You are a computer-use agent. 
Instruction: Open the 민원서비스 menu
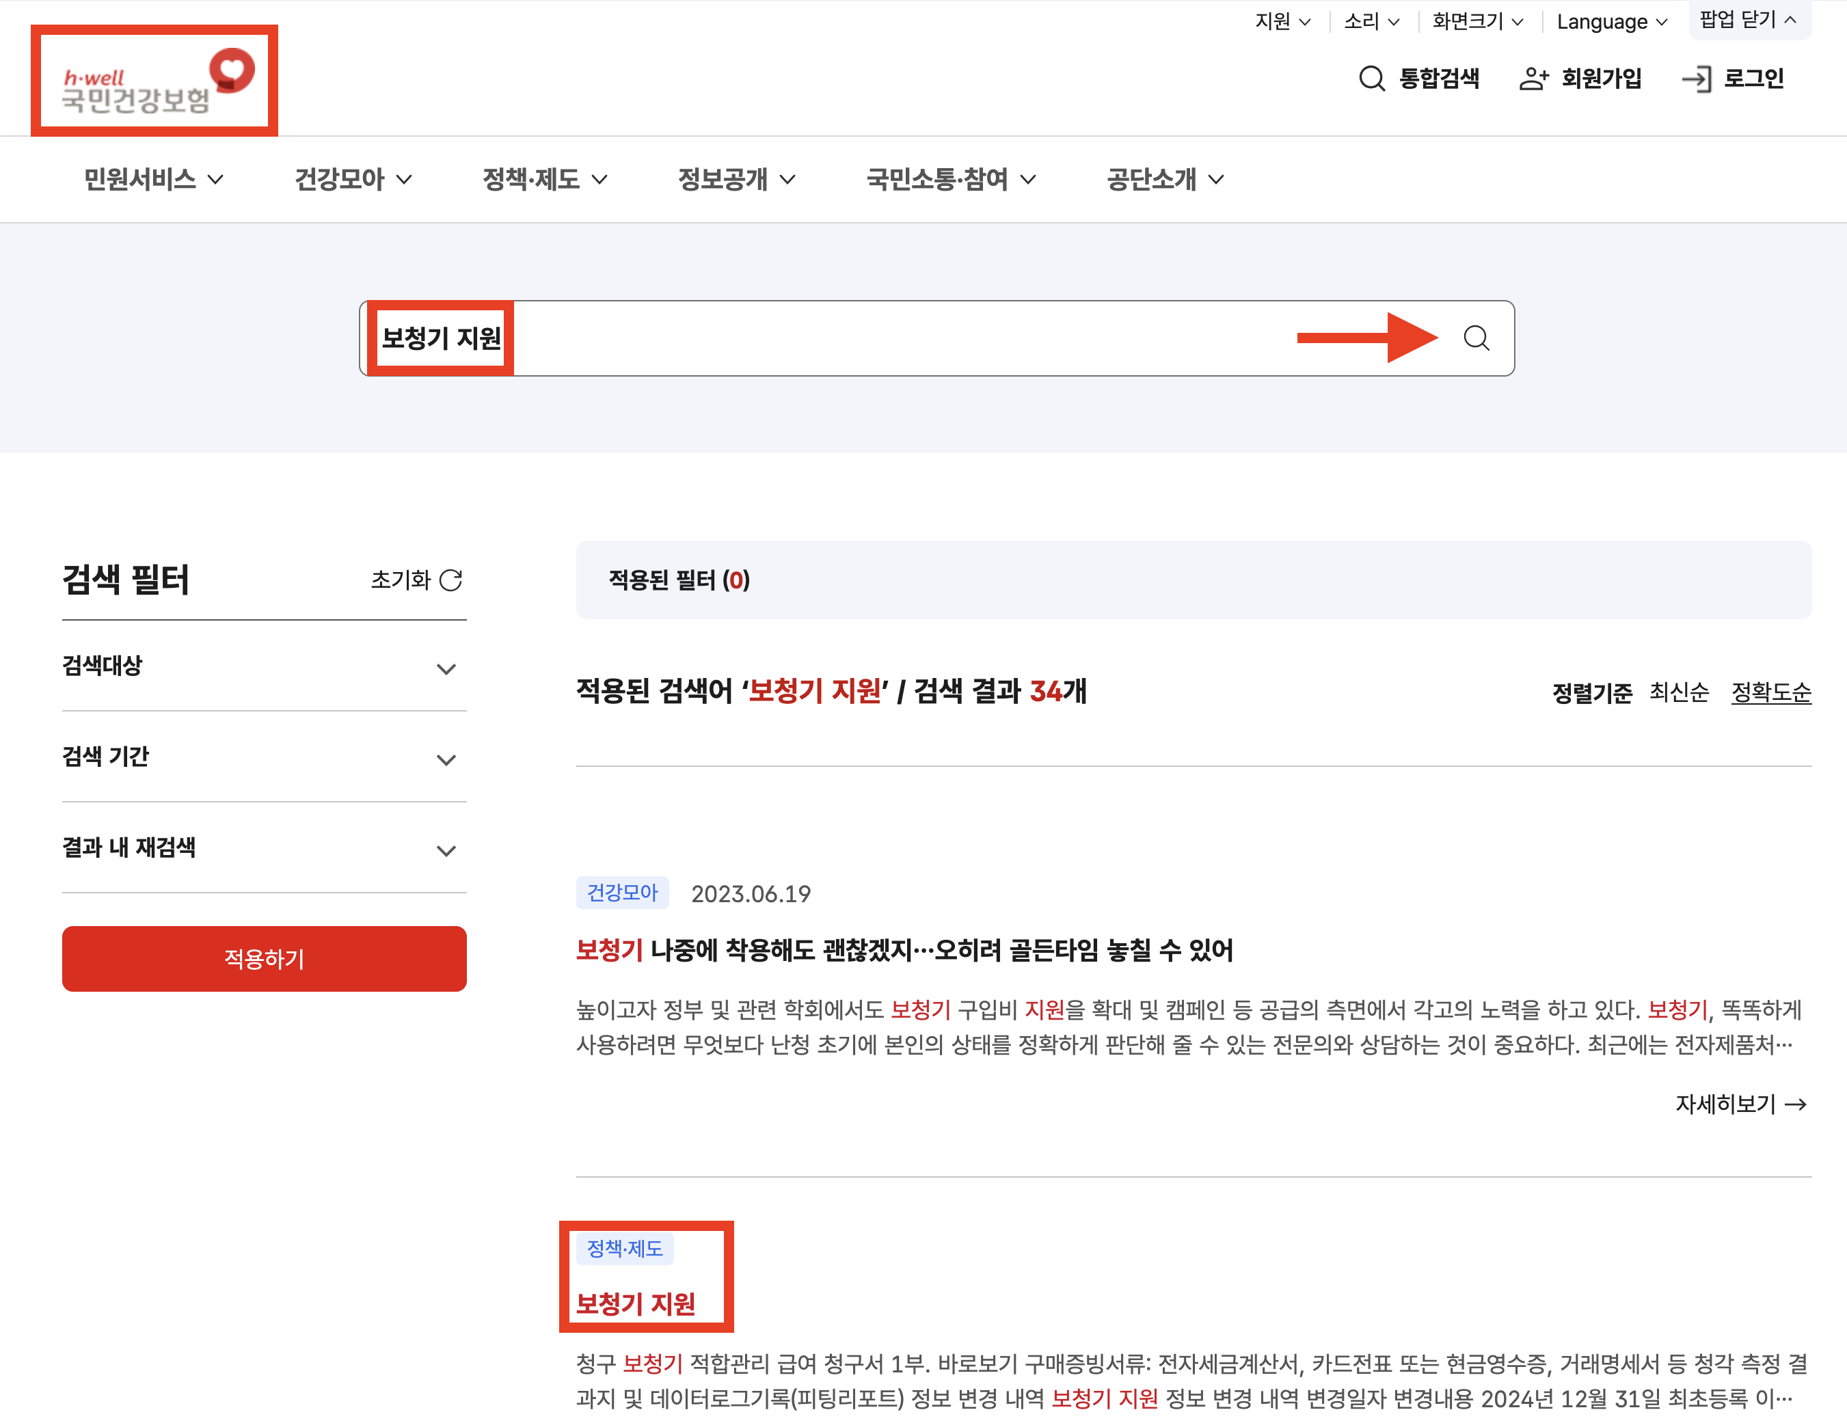[153, 179]
